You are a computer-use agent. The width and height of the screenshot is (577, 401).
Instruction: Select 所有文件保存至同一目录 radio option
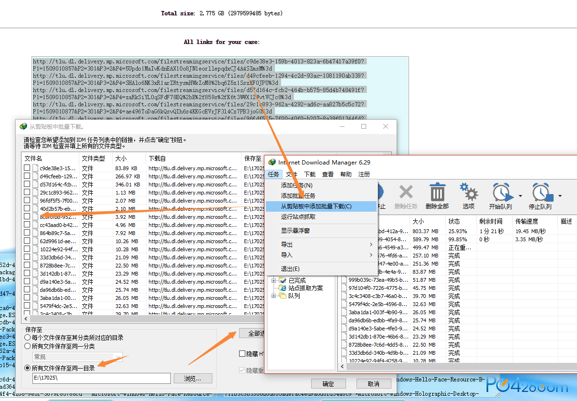click(x=27, y=368)
